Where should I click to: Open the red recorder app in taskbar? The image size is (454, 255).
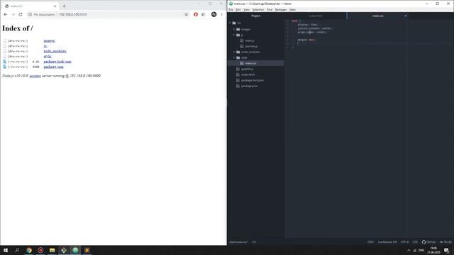click(40, 250)
